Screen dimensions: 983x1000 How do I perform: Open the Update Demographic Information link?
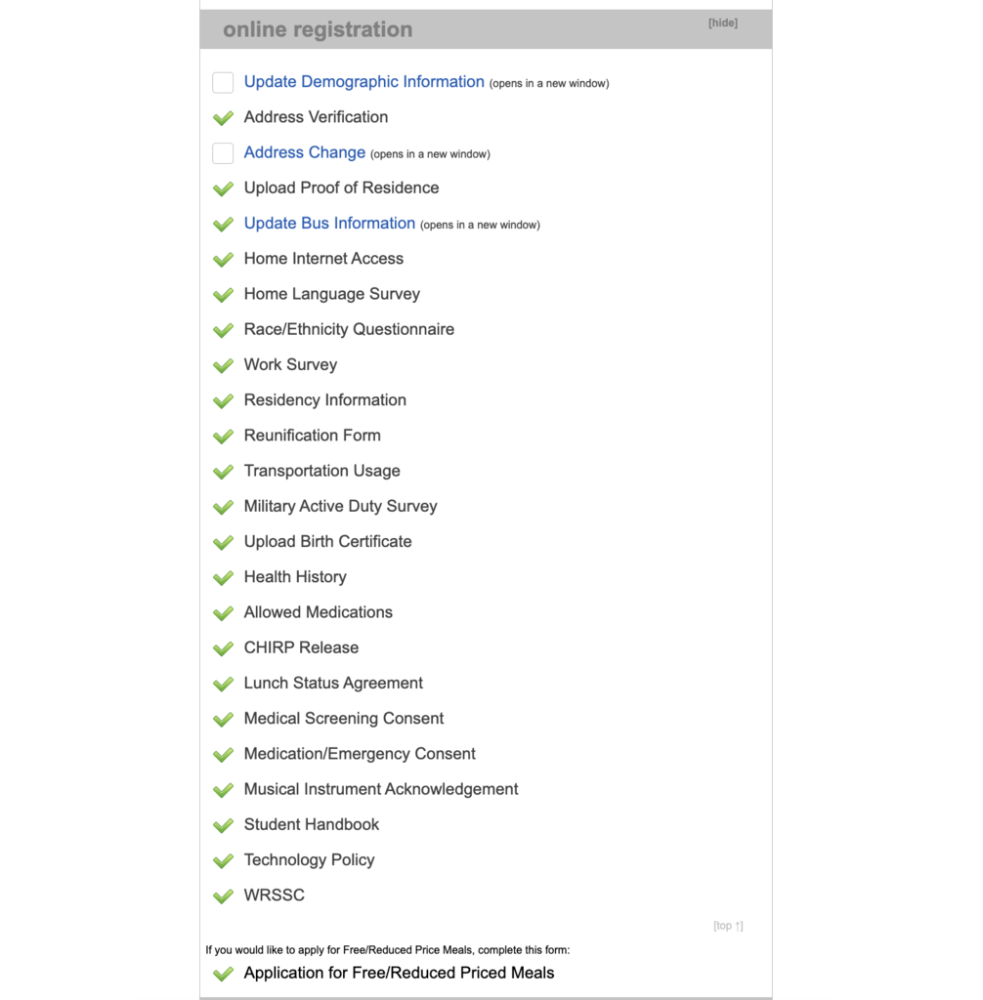coord(363,82)
